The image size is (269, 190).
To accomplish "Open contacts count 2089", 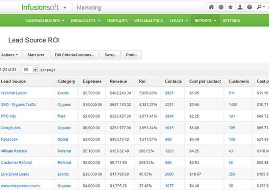I will [x=169, y=174].
